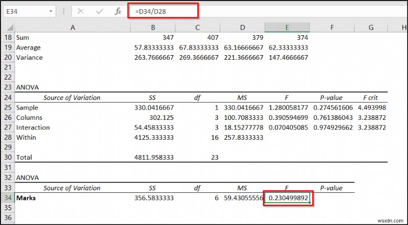Select row 28 header
Image resolution: width=408 pixels, height=225 pixels.
click(x=8, y=138)
